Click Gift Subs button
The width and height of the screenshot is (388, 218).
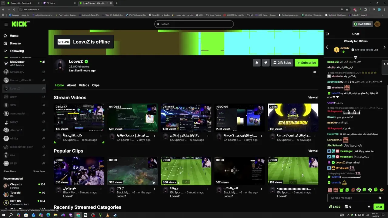point(282,63)
